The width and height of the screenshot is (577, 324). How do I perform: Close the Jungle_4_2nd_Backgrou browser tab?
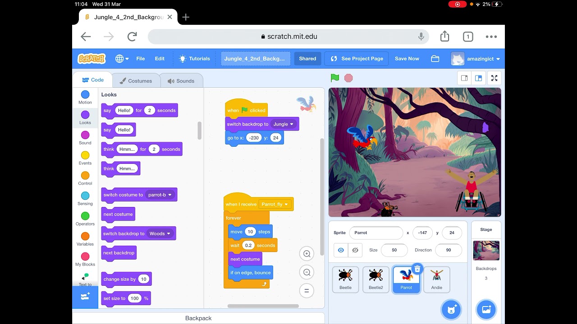pos(169,17)
